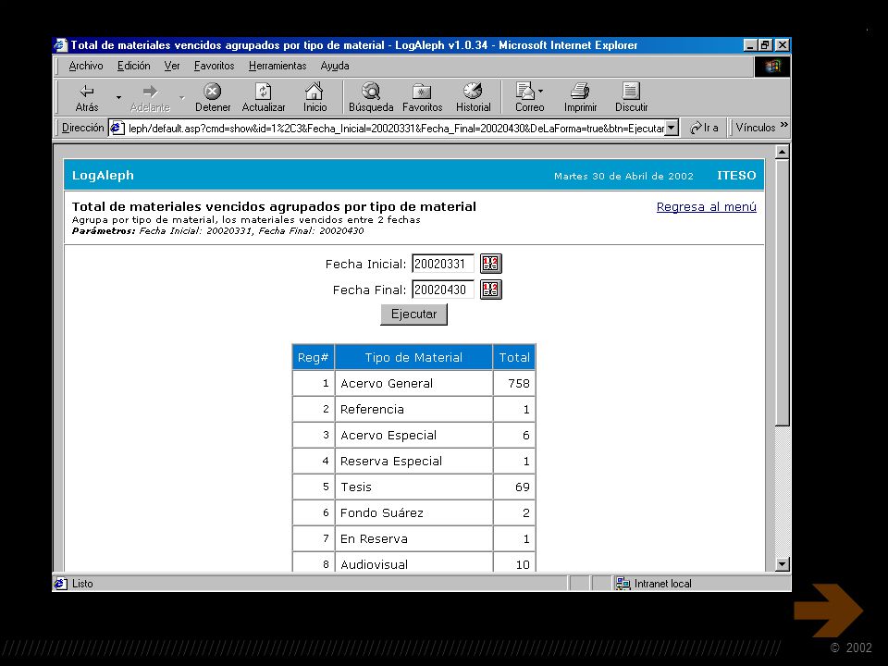Click the vertical scrollbar thumb
Image resolution: width=888 pixels, height=666 pixels.
(x=783, y=292)
